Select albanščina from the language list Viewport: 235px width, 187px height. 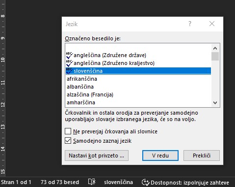coord(138,87)
